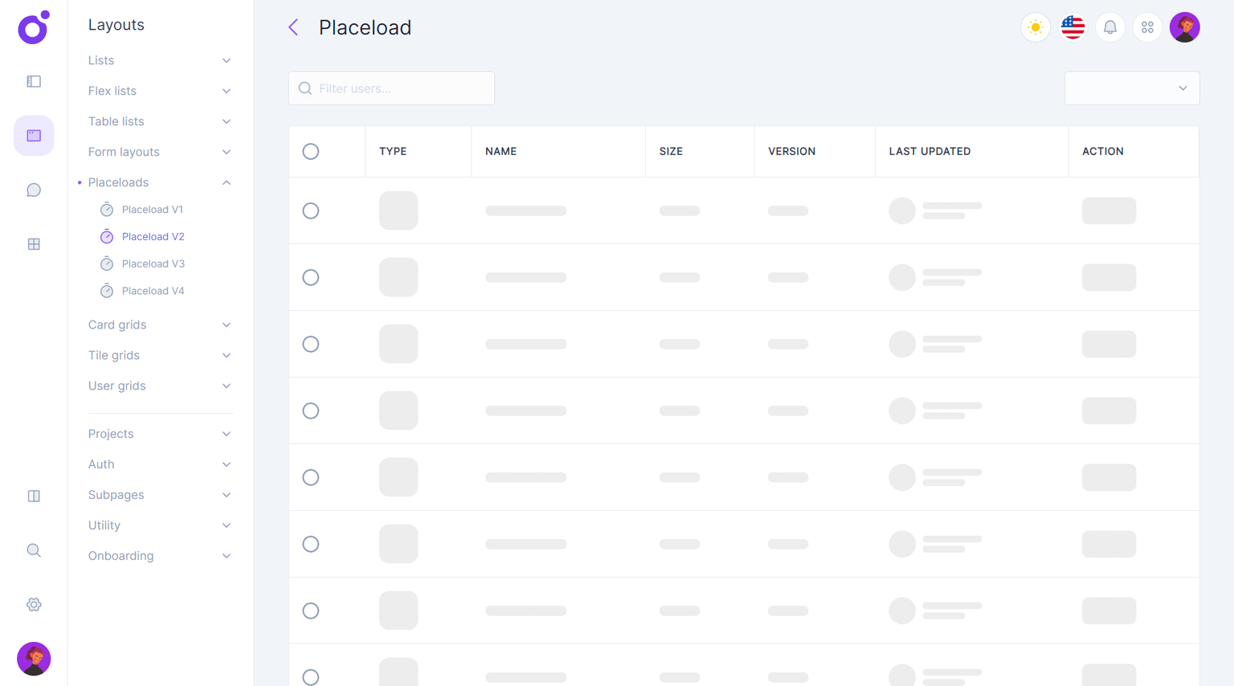Screen dimensions: 1234x686
Task: Open Placeload V3 menu item
Action: click(x=153, y=263)
